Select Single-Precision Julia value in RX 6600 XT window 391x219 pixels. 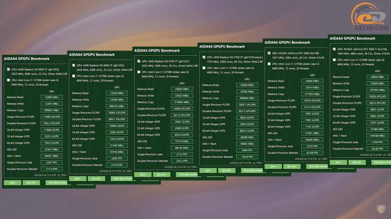click(x=117, y=158)
